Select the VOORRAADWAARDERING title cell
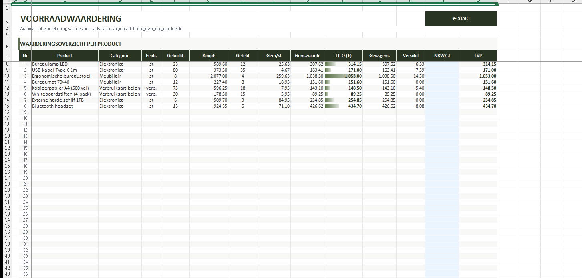Image resolution: width=582 pixels, height=278 pixels. pyautogui.click(x=71, y=19)
